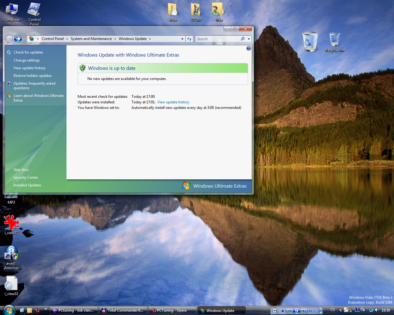Screen dimensions: 394x315
Task: Open search options dropdown arrow
Action: [249, 39]
